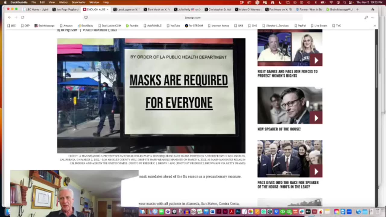Screen dimensions: 386x217
Task: Launch Adobe Acrobat from the dock
Action: [232, 212]
